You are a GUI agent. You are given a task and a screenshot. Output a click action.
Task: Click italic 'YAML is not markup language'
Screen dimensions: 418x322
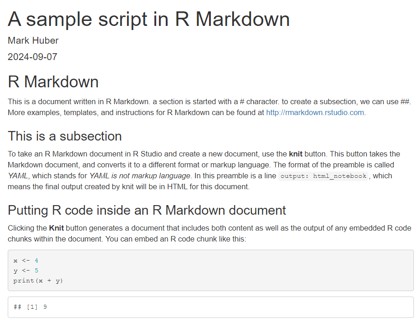(x=140, y=176)
